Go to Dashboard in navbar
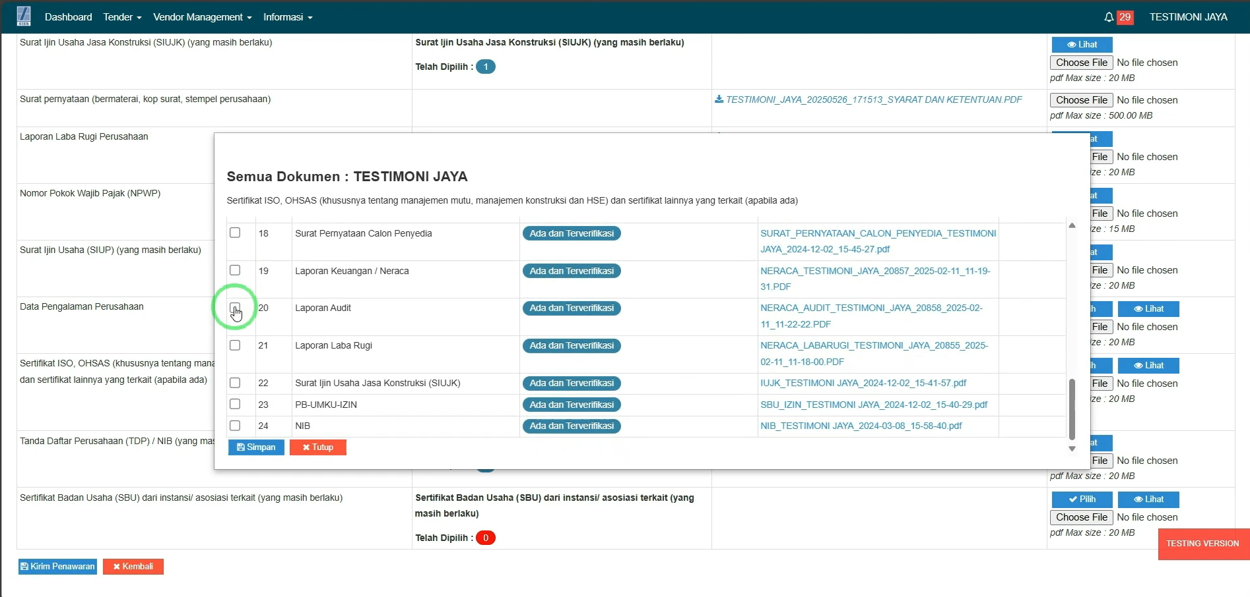The height and width of the screenshot is (597, 1250). [x=68, y=17]
